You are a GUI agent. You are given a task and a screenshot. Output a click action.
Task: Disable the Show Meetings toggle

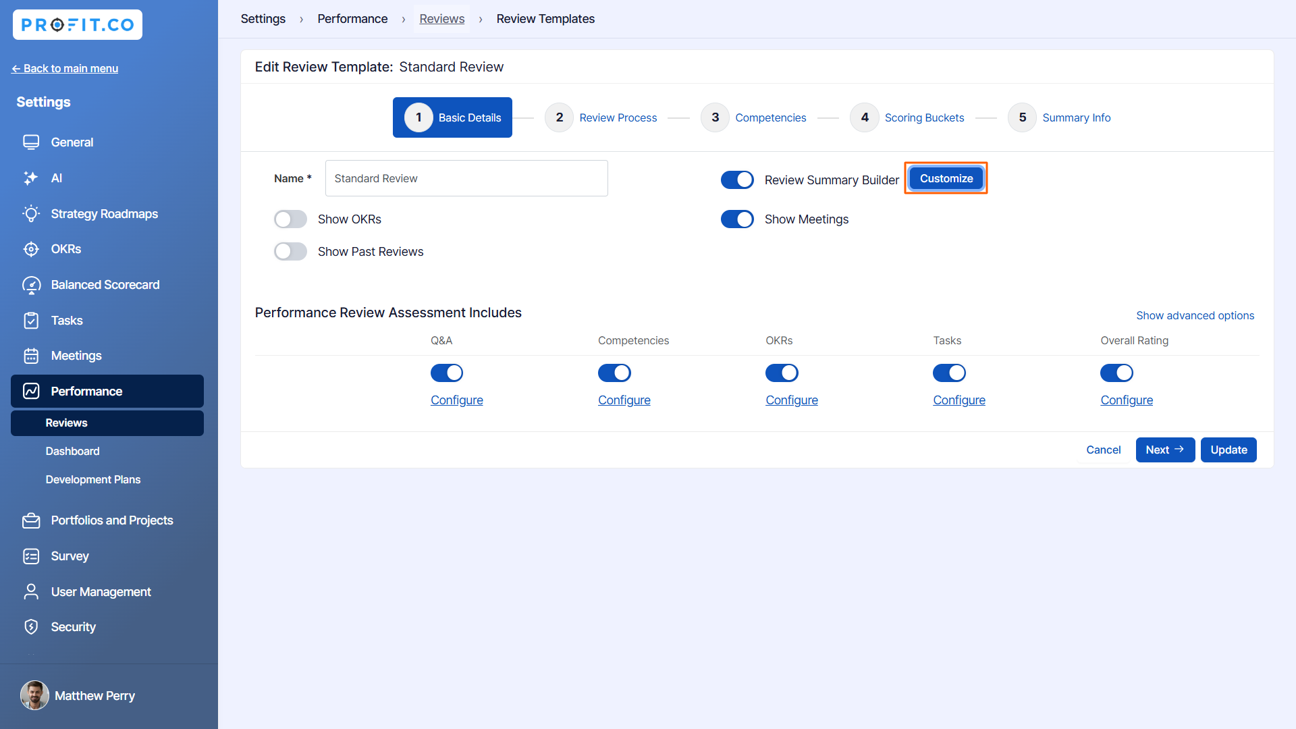pyautogui.click(x=737, y=219)
